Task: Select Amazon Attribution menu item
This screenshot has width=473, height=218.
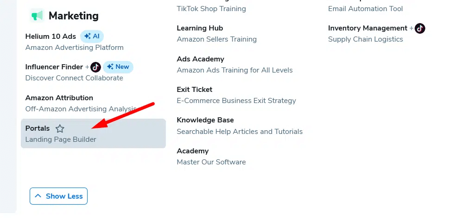Action: click(59, 98)
